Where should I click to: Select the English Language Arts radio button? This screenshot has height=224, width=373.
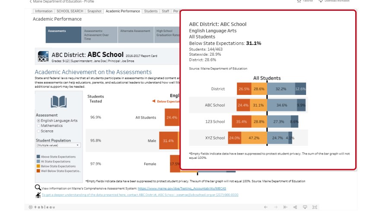(x=38, y=121)
